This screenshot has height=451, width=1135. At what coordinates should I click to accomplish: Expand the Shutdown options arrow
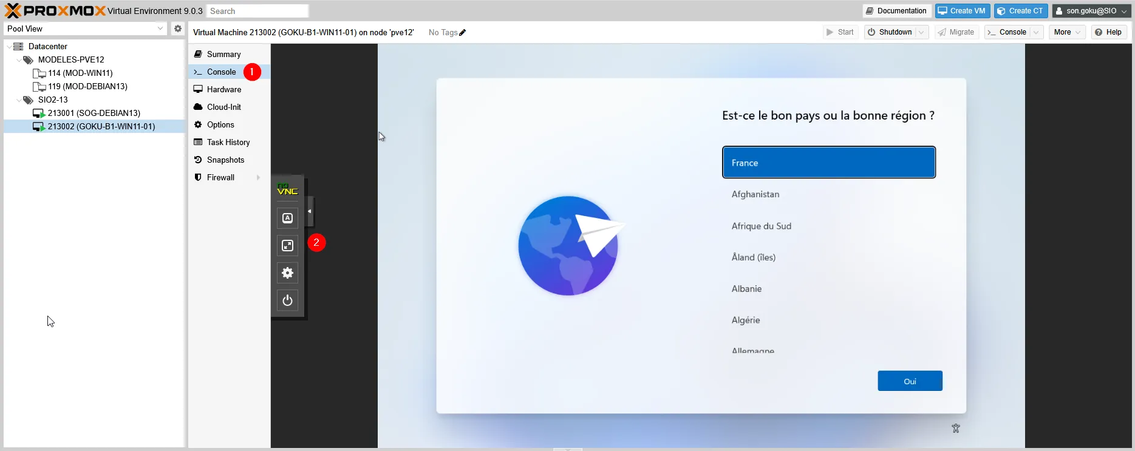[x=922, y=32]
